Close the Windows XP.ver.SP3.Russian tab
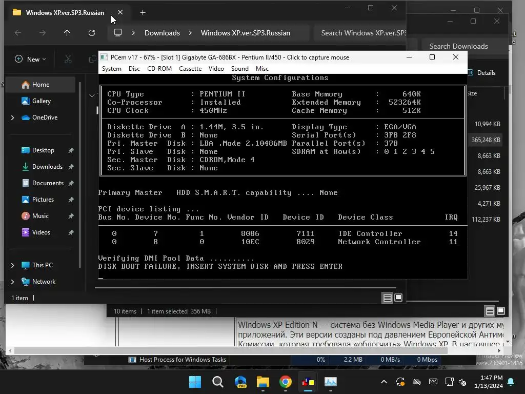The height and width of the screenshot is (394, 525). pyautogui.click(x=120, y=12)
